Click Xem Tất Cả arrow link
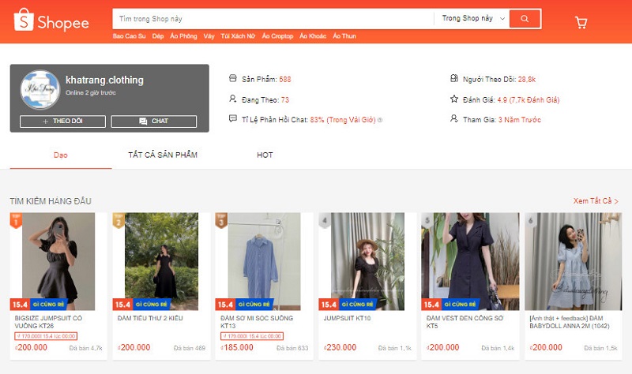Screen dimensions: 632x374 click(x=596, y=201)
